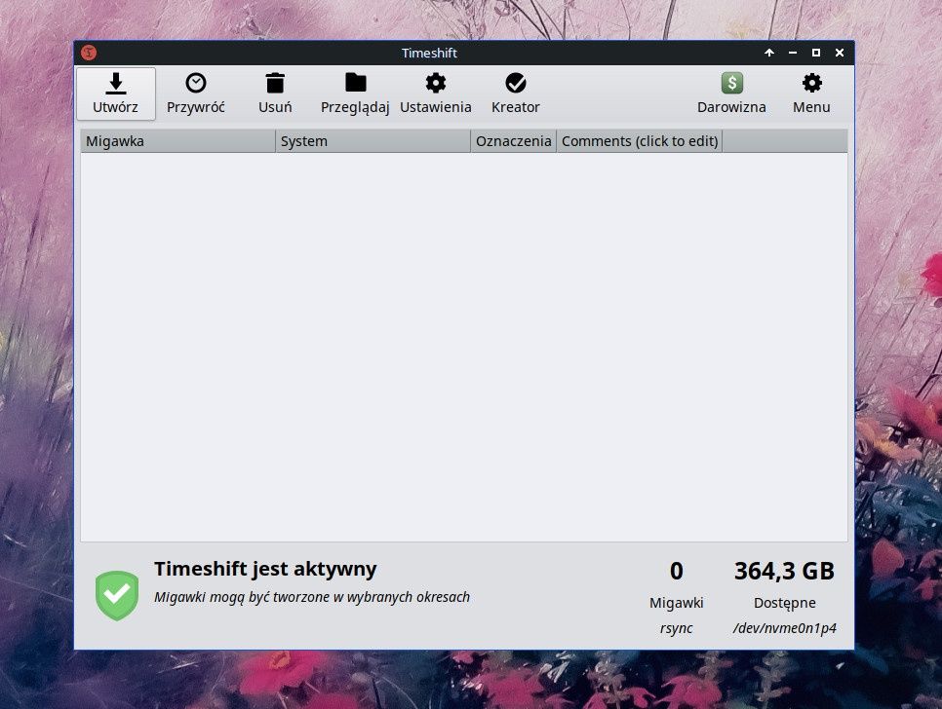
Task: Sort by the Migawka column header
Action: pos(177,141)
